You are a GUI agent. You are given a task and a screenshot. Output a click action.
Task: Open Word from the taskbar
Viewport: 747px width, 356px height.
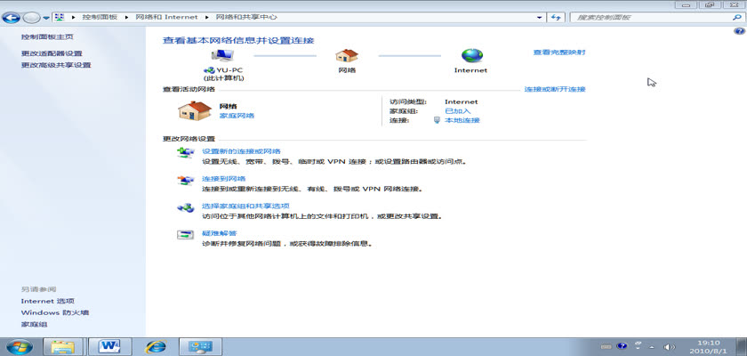coord(111,345)
